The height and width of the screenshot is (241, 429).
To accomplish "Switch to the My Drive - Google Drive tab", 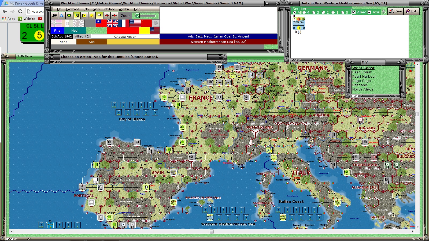I will [x=24, y=3].
